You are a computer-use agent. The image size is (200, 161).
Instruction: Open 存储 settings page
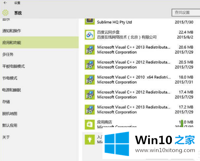[x=6, y=102]
